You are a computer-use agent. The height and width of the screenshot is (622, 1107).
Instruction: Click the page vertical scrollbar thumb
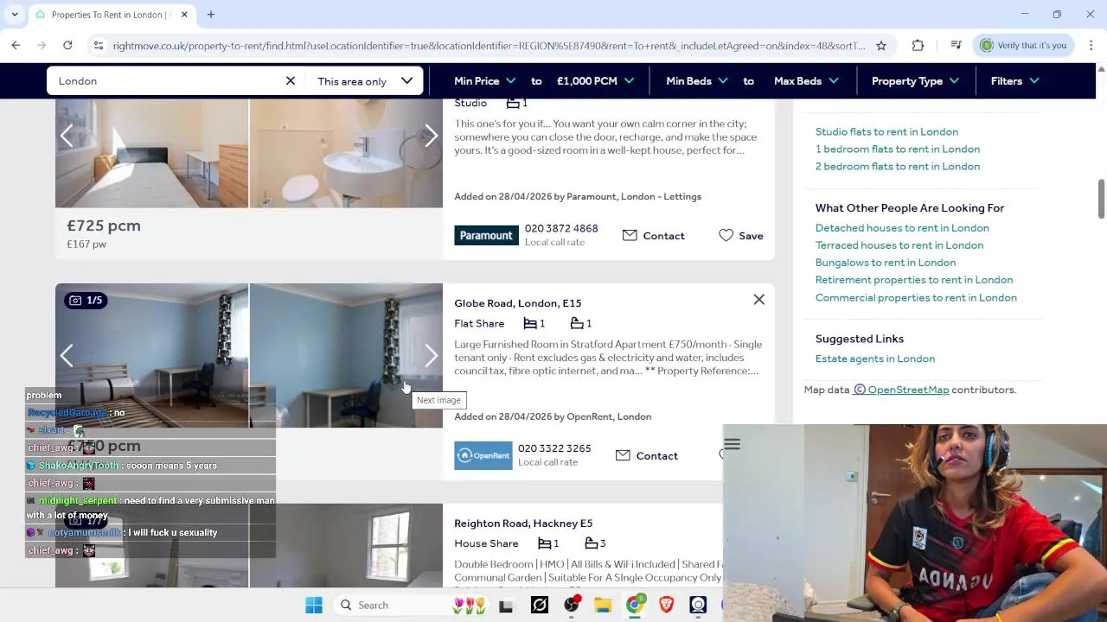click(1101, 200)
